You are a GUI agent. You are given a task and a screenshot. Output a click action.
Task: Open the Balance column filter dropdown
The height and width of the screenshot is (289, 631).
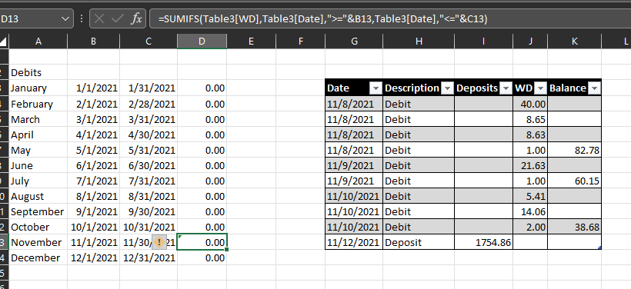594,88
